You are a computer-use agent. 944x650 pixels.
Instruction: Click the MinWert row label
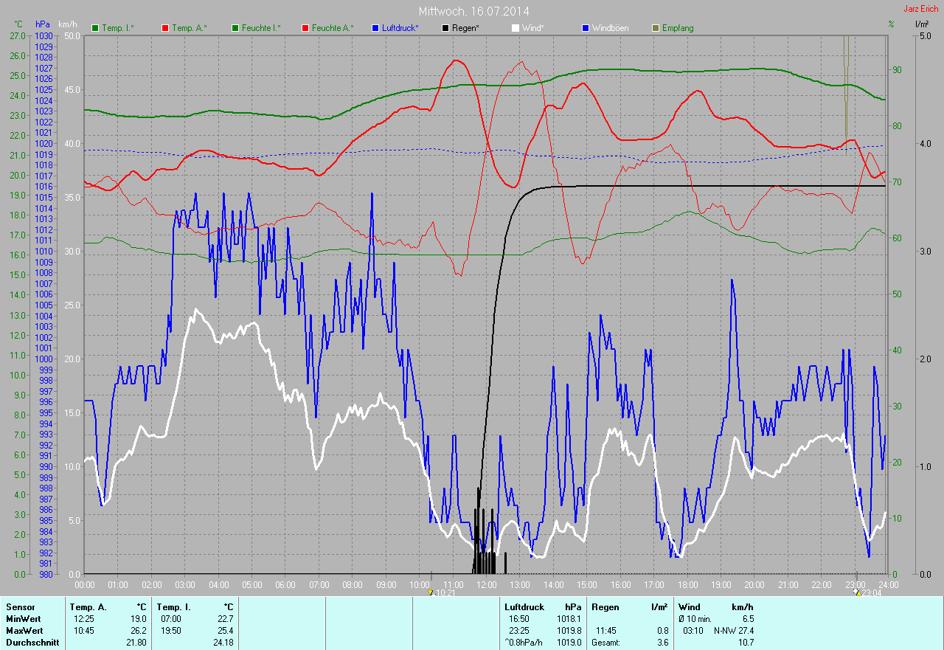click(x=24, y=618)
